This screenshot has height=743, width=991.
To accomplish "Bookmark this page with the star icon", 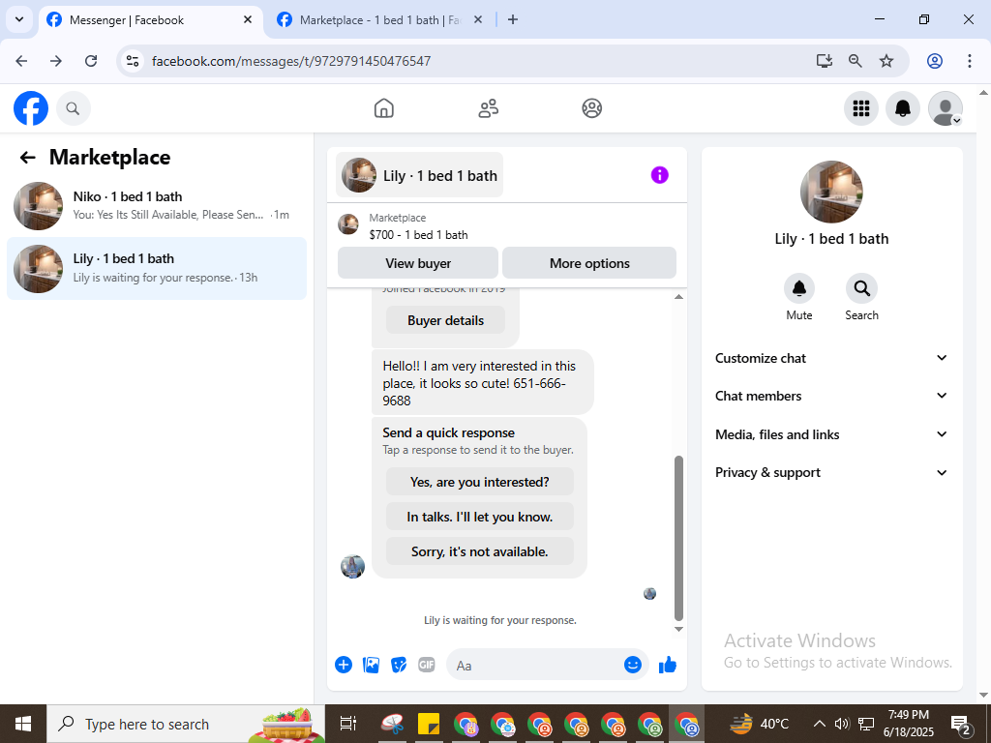I will 886,61.
